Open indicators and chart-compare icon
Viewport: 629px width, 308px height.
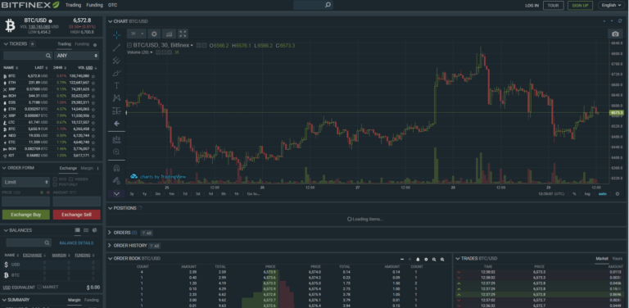point(169,34)
